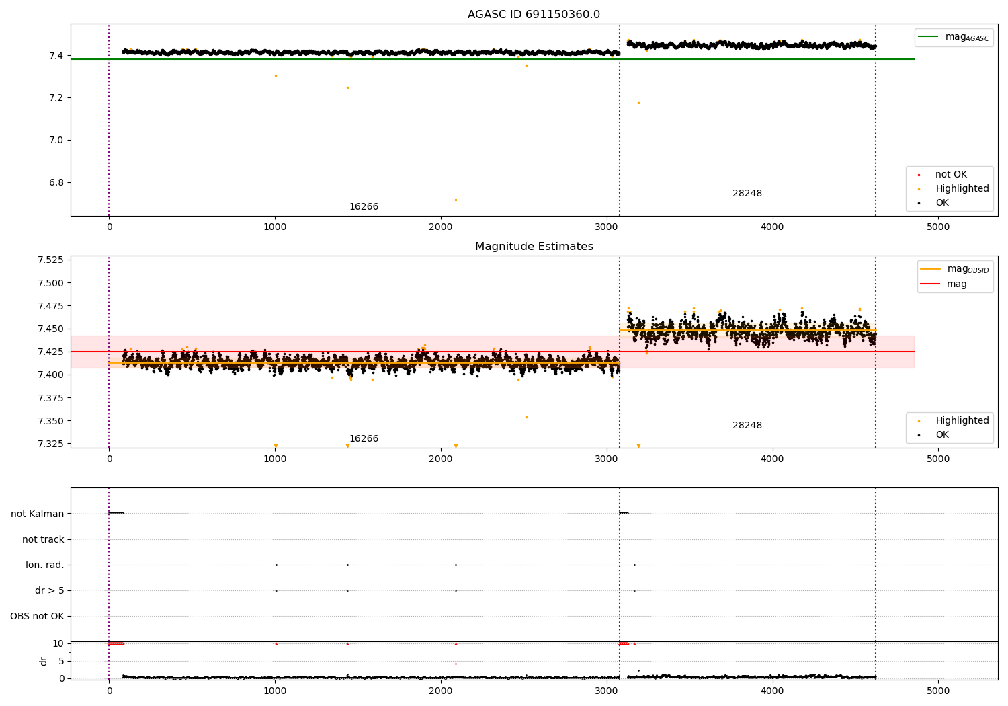Click the 7.0 y-axis tick in top plot

(56, 141)
